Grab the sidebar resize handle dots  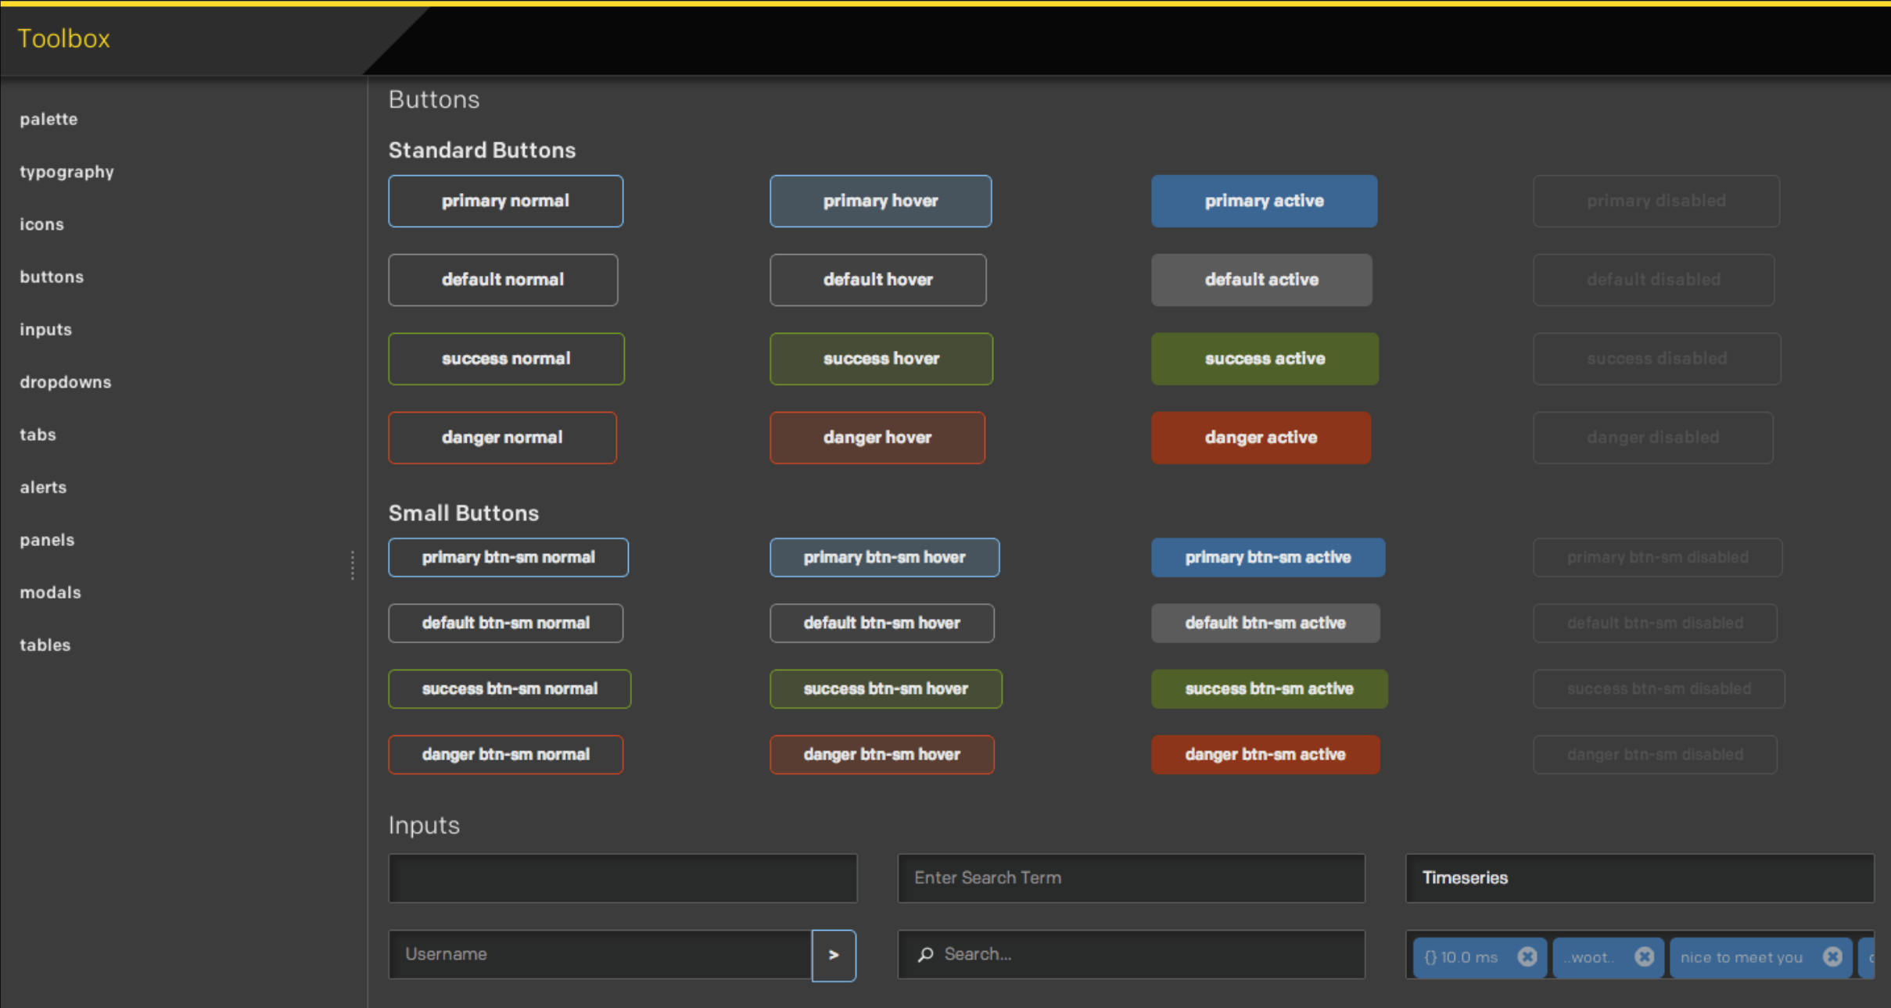point(353,565)
